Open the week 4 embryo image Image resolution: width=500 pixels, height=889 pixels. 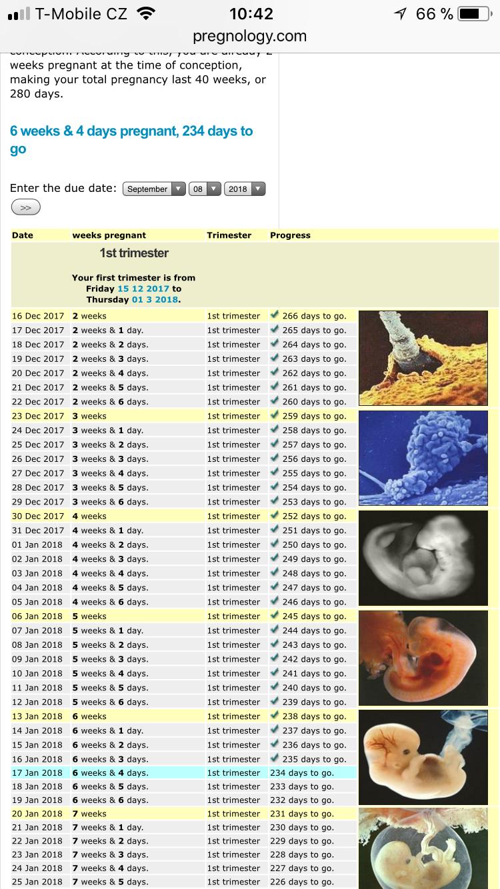[x=423, y=558]
